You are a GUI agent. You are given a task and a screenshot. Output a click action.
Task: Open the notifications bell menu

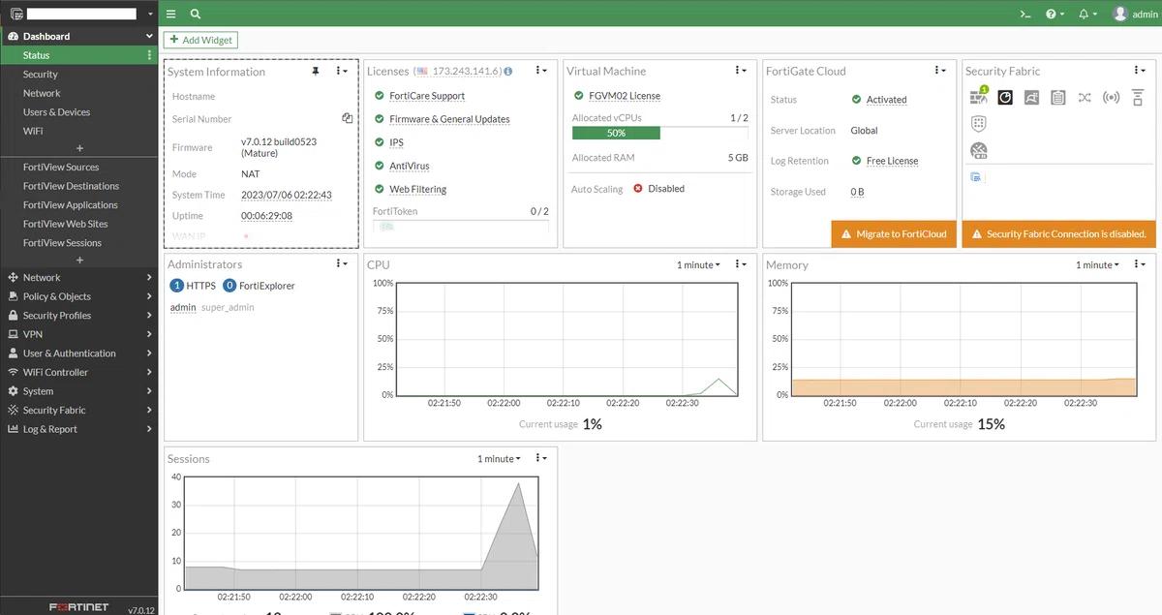click(1087, 14)
